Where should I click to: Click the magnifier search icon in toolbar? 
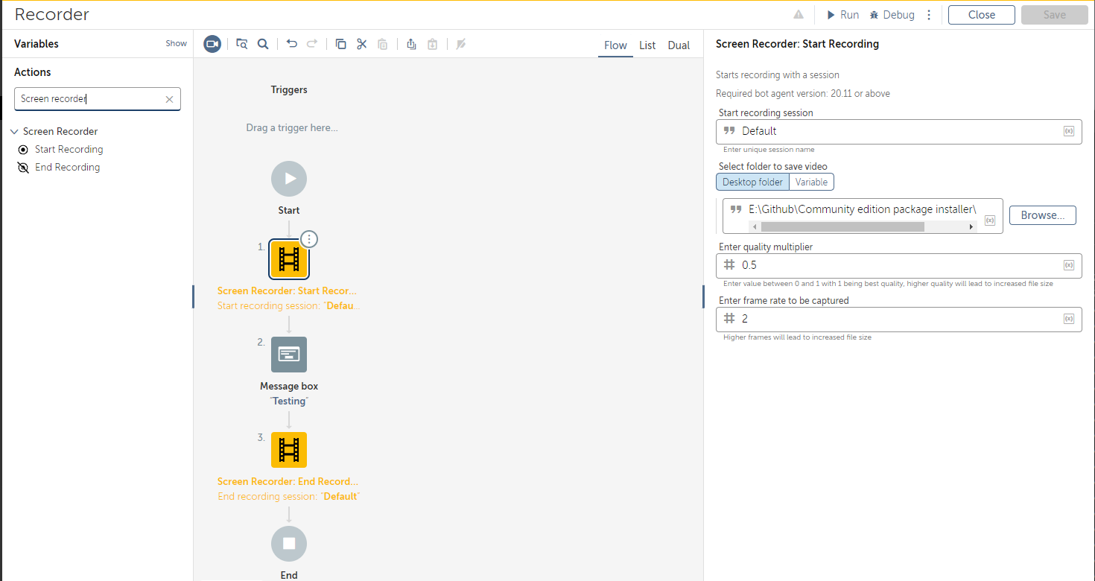pyautogui.click(x=263, y=44)
